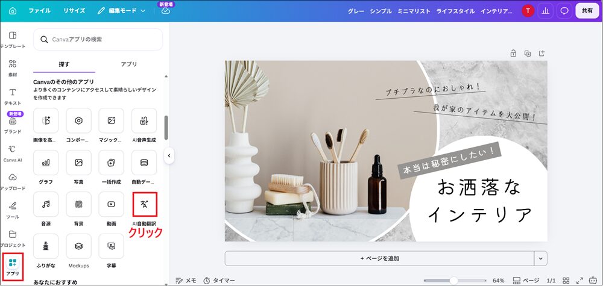Image resolution: width=603 pixels, height=286 pixels.
Task: Open the T account avatar
Action: [x=528, y=11]
